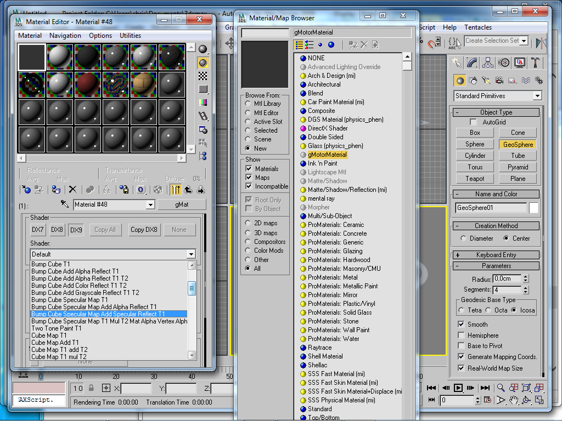
Task: Click Assign Material to Selection icon
Action: pos(56,189)
